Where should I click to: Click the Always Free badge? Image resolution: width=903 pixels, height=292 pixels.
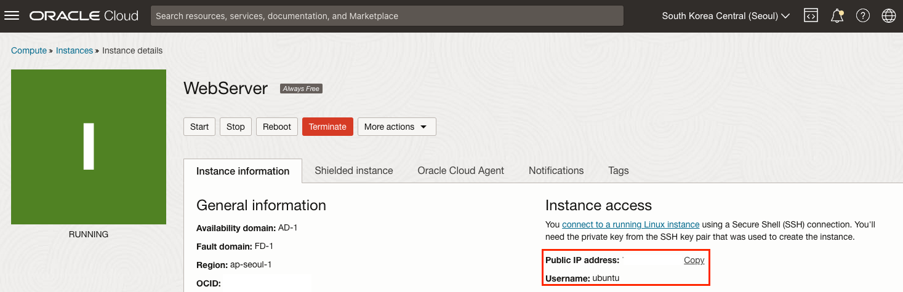(301, 89)
